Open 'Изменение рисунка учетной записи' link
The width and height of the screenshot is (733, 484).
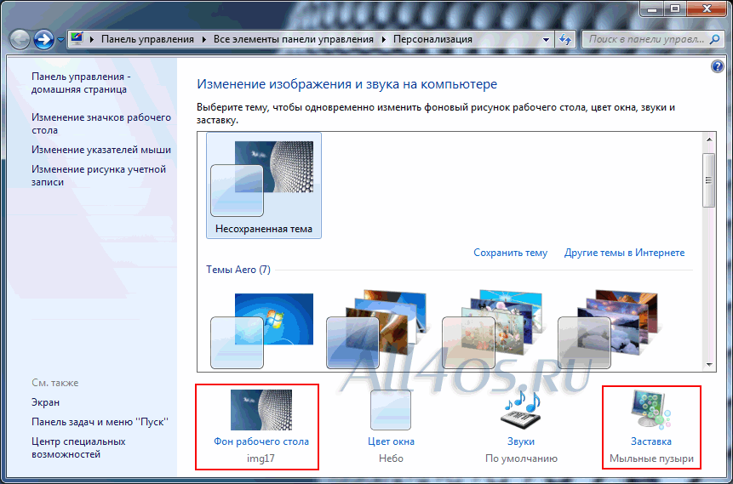tap(99, 176)
